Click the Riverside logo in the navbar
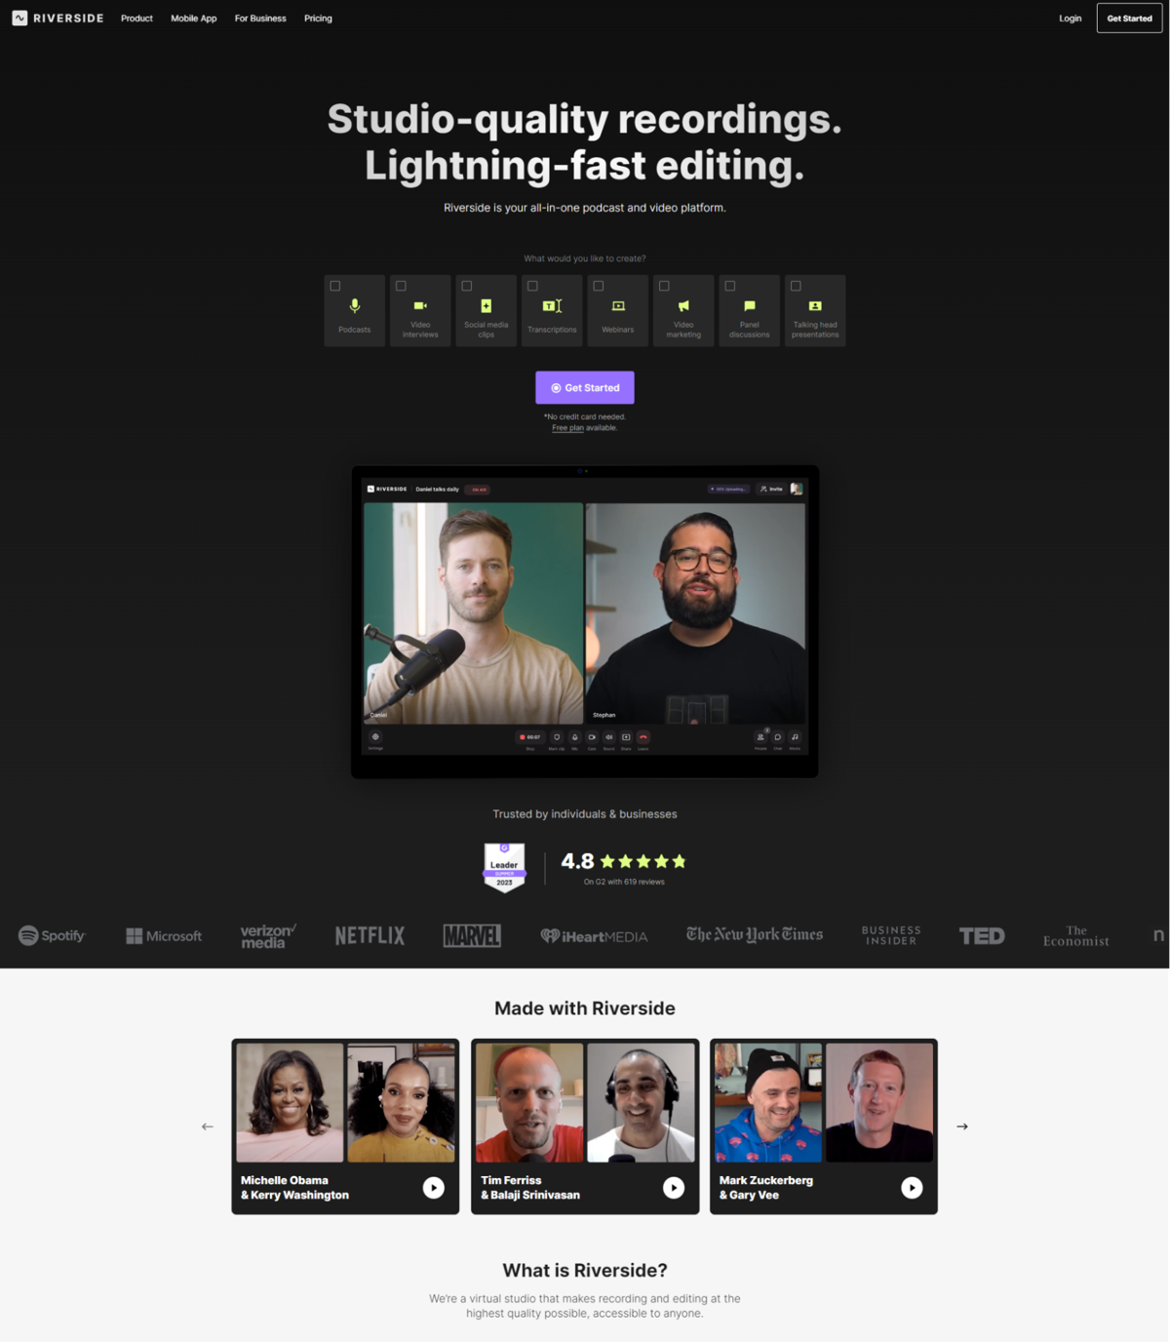Screen dimensions: 1170x1342 (x=58, y=18)
